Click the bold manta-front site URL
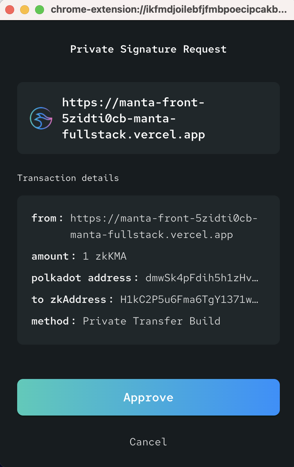The height and width of the screenshot is (467, 294). (134, 118)
